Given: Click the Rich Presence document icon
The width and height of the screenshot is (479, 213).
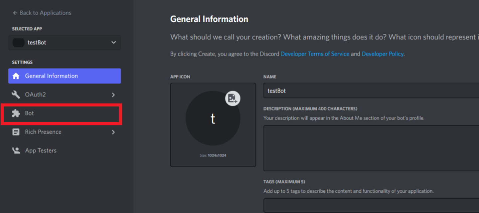Looking at the screenshot, I should pyautogui.click(x=16, y=132).
